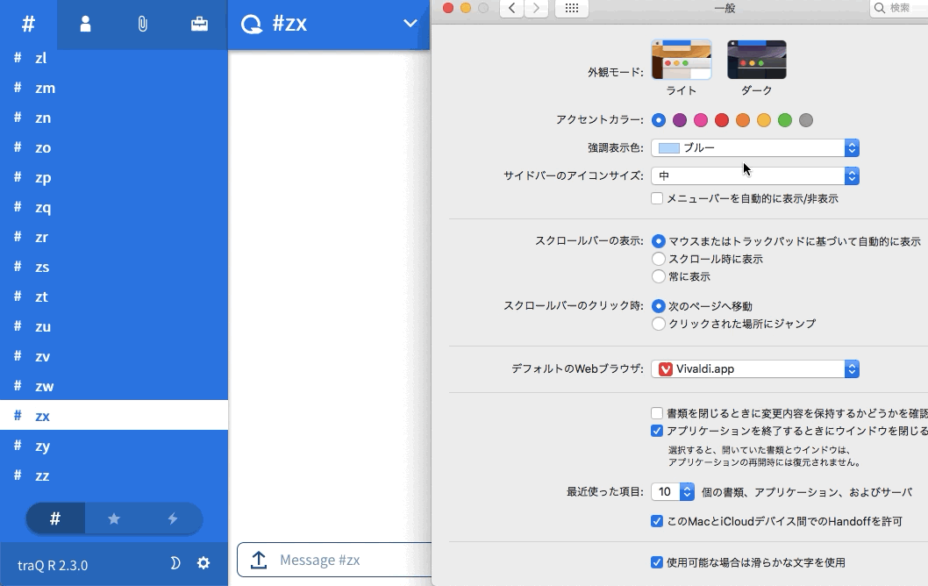Pick the orange accent color
The width and height of the screenshot is (928, 586).
click(x=743, y=120)
